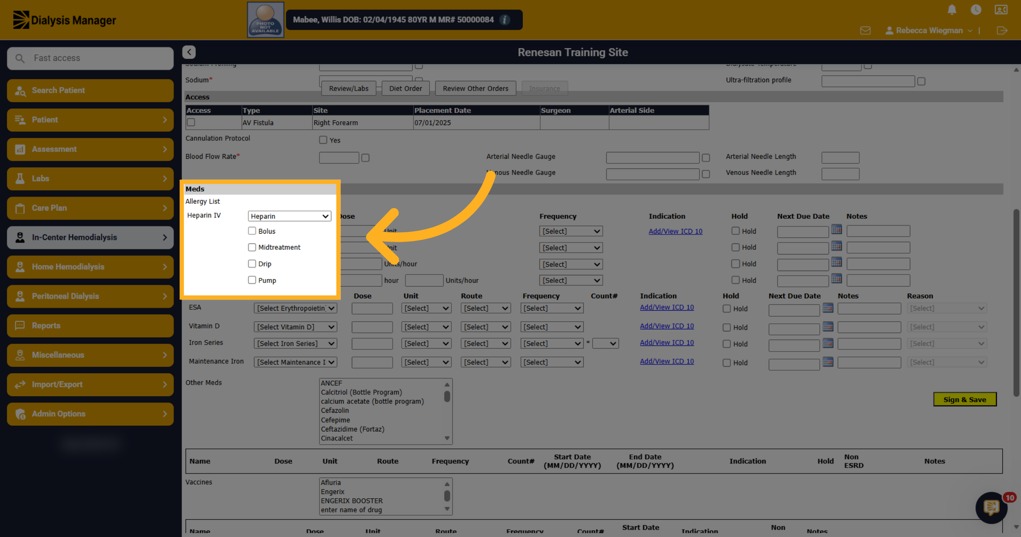Open Select Erythropoietin dropdown
Screen dimensions: 1021x537
(295, 308)
